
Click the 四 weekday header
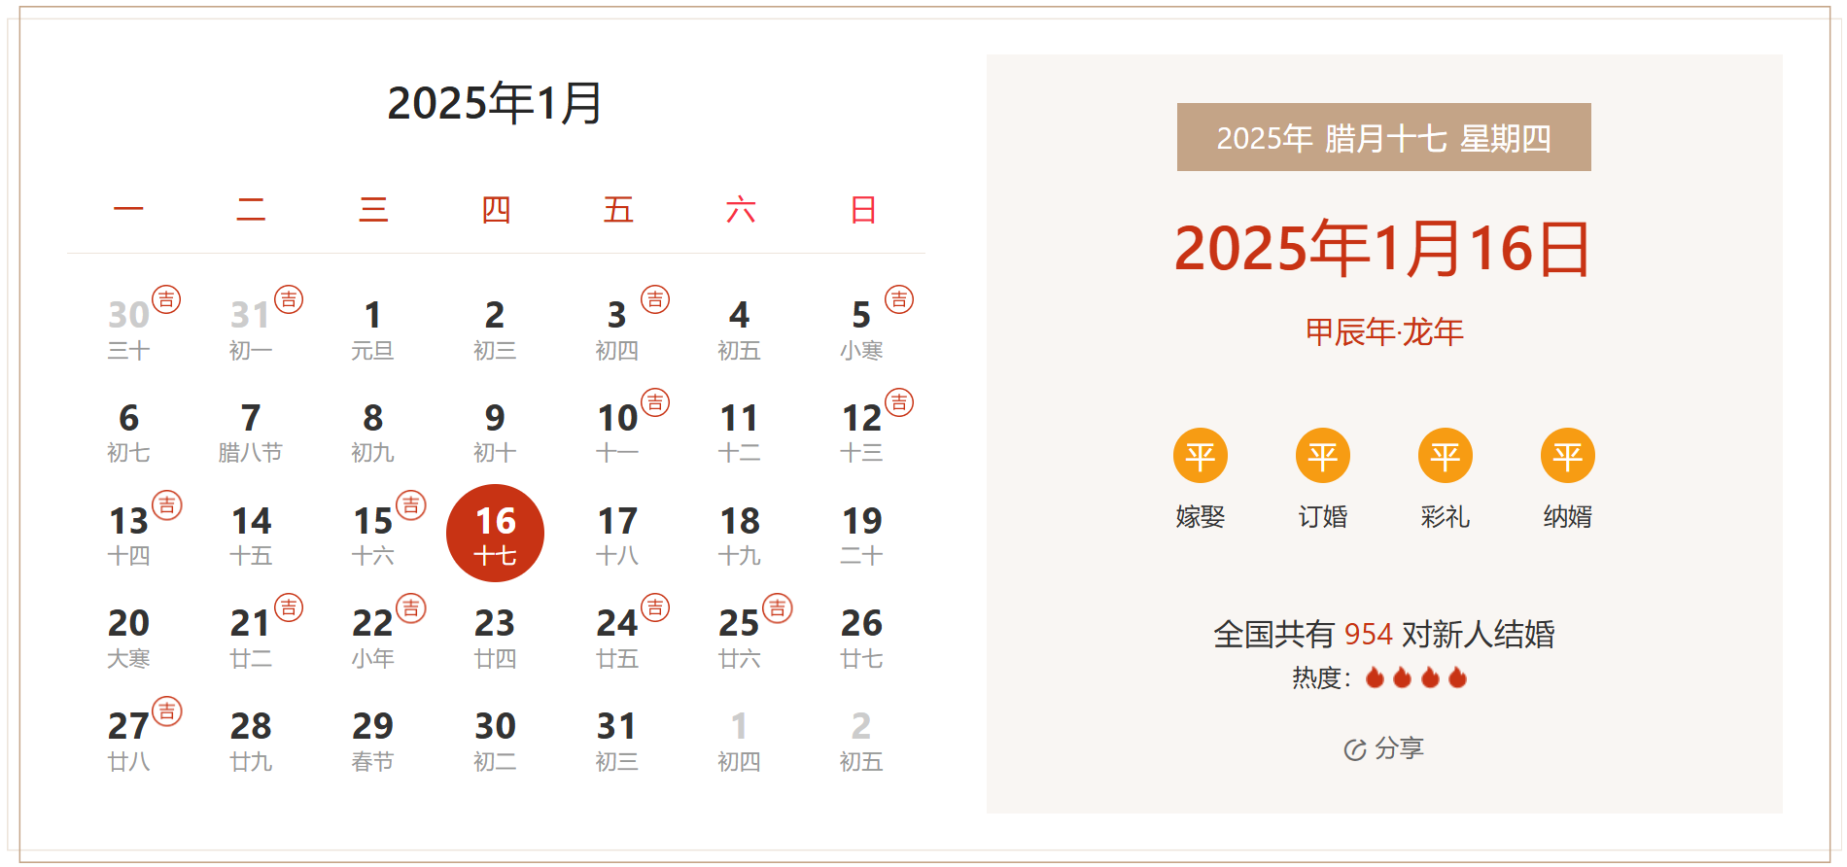(x=496, y=210)
